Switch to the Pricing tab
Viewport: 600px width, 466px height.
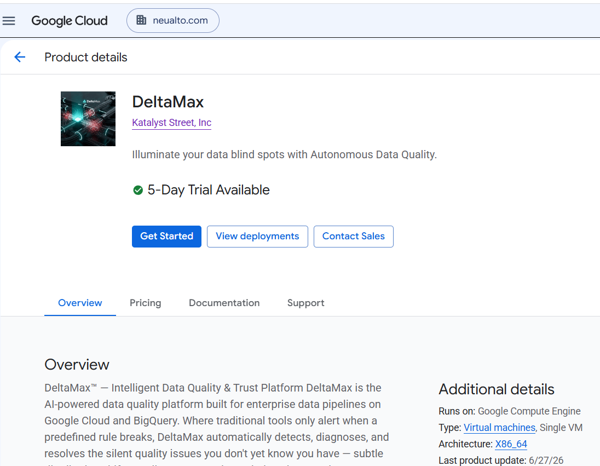(146, 303)
